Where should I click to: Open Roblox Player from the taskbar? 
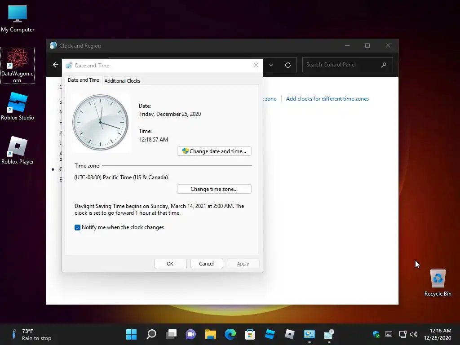tap(290, 334)
